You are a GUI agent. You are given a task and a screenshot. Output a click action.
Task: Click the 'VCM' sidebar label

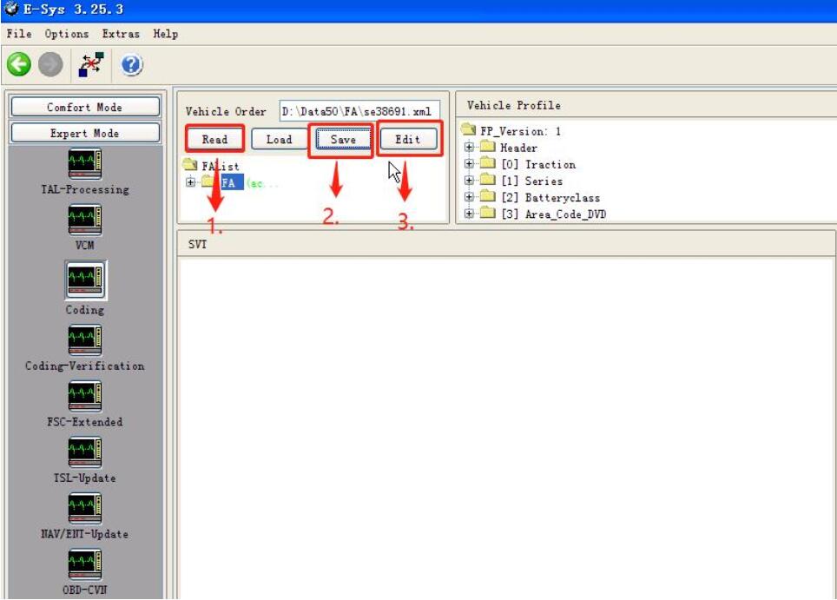tap(85, 245)
